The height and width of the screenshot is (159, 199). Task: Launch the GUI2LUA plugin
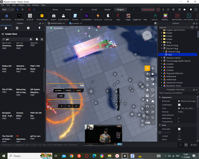tap(30, 16)
